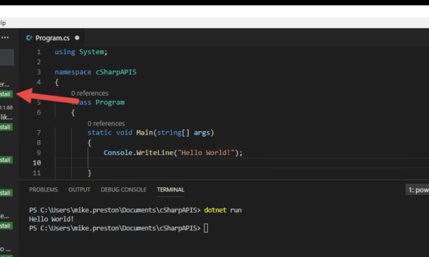Open the sidebar's more actions ellipsis
Screen dimensions: 429x257
[5, 38]
